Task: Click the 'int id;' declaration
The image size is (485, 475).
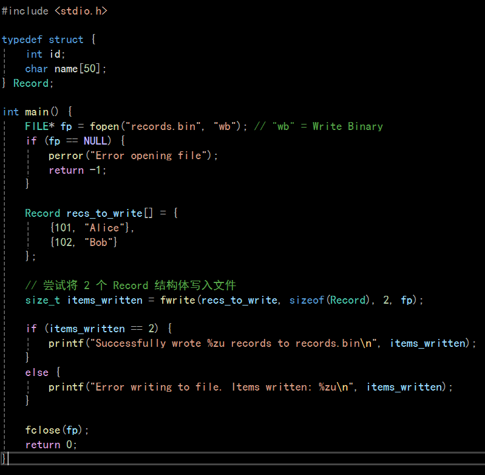Action: pos(46,54)
